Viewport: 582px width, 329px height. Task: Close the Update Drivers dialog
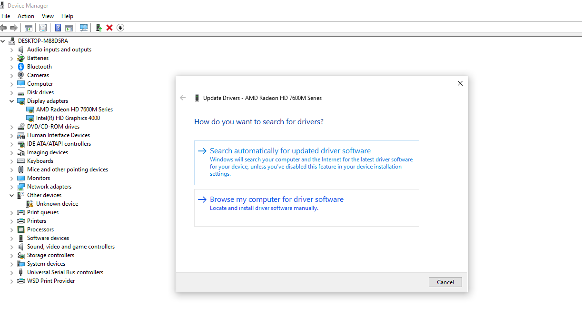(x=460, y=83)
